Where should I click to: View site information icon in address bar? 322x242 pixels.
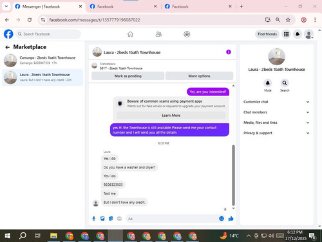click(x=43, y=20)
